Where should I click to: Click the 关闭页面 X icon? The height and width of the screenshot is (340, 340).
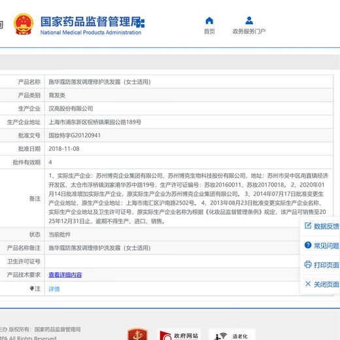[308, 284]
